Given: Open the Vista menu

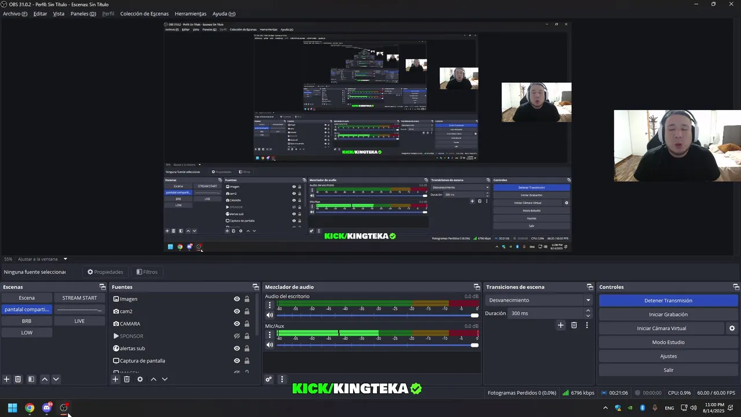Looking at the screenshot, I should point(59,14).
